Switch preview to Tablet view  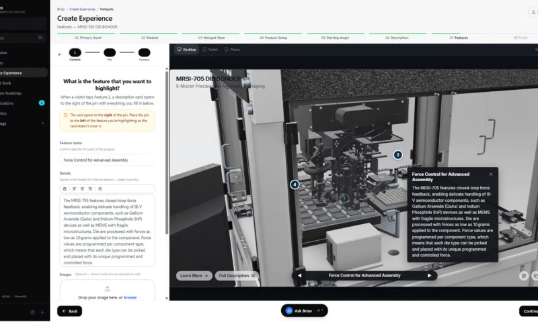point(210,50)
